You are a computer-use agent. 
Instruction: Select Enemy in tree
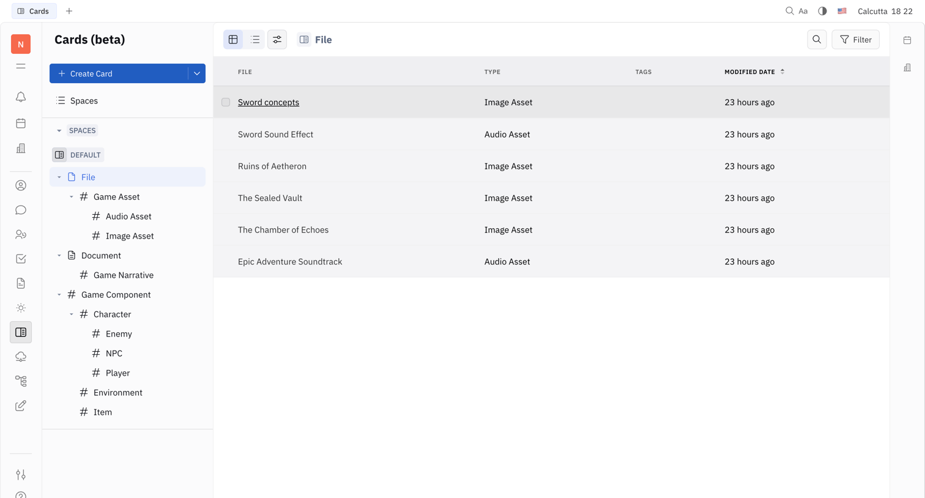click(x=119, y=333)
